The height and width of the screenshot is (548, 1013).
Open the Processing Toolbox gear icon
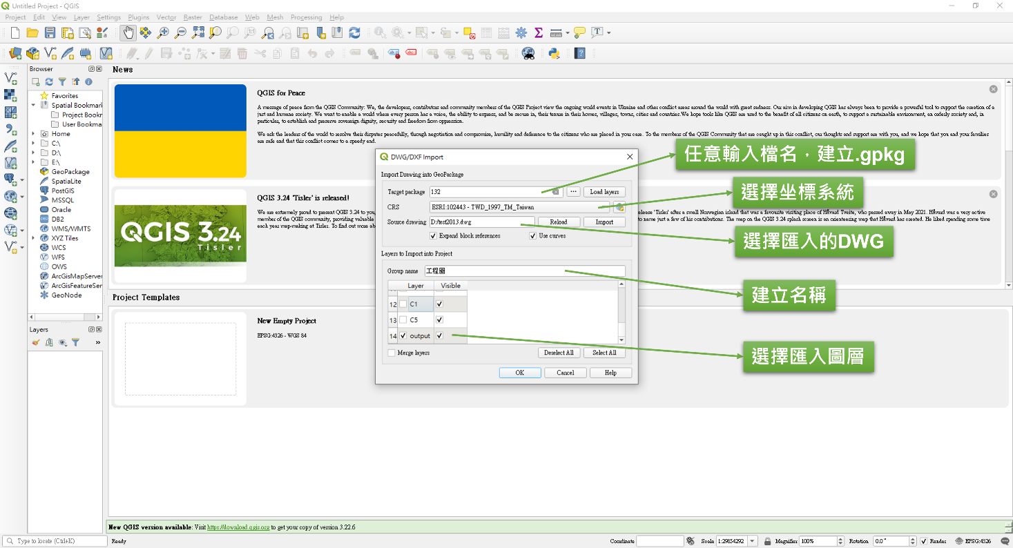click(521, 32)
